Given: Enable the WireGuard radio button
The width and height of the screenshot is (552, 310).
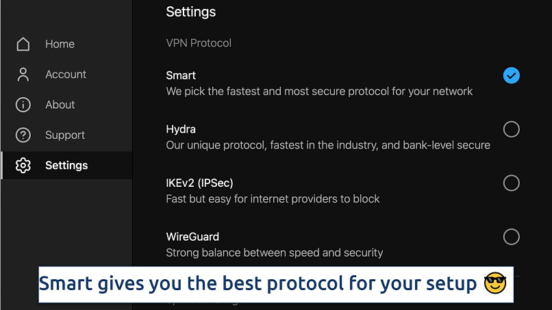Looking at the screenshot, I should 511,237.
